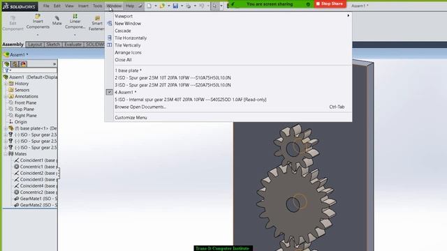This screenshot has width=447, height=251.
Task: Switch to 1 base plate document
Action: [x=128, y=70]
